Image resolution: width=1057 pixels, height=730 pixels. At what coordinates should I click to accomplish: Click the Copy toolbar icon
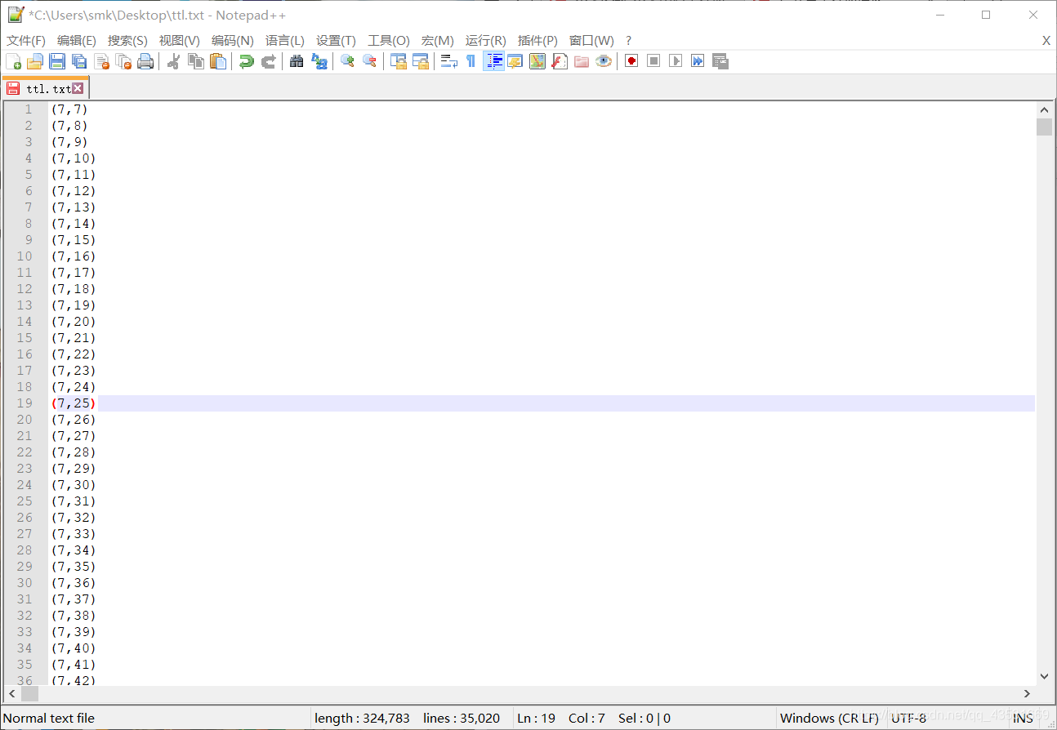coord(196,61)
